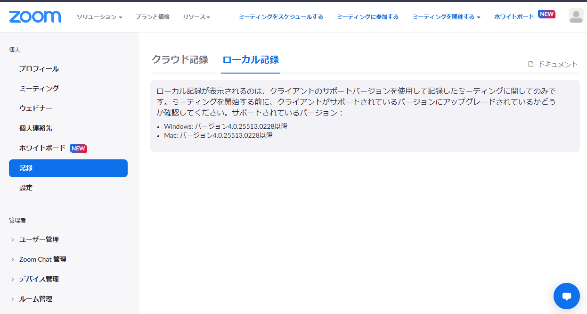This screenshot has width=587, height=314.
Task: Click ミーティングをスケジュールする link
Action: tap(281, 17)
